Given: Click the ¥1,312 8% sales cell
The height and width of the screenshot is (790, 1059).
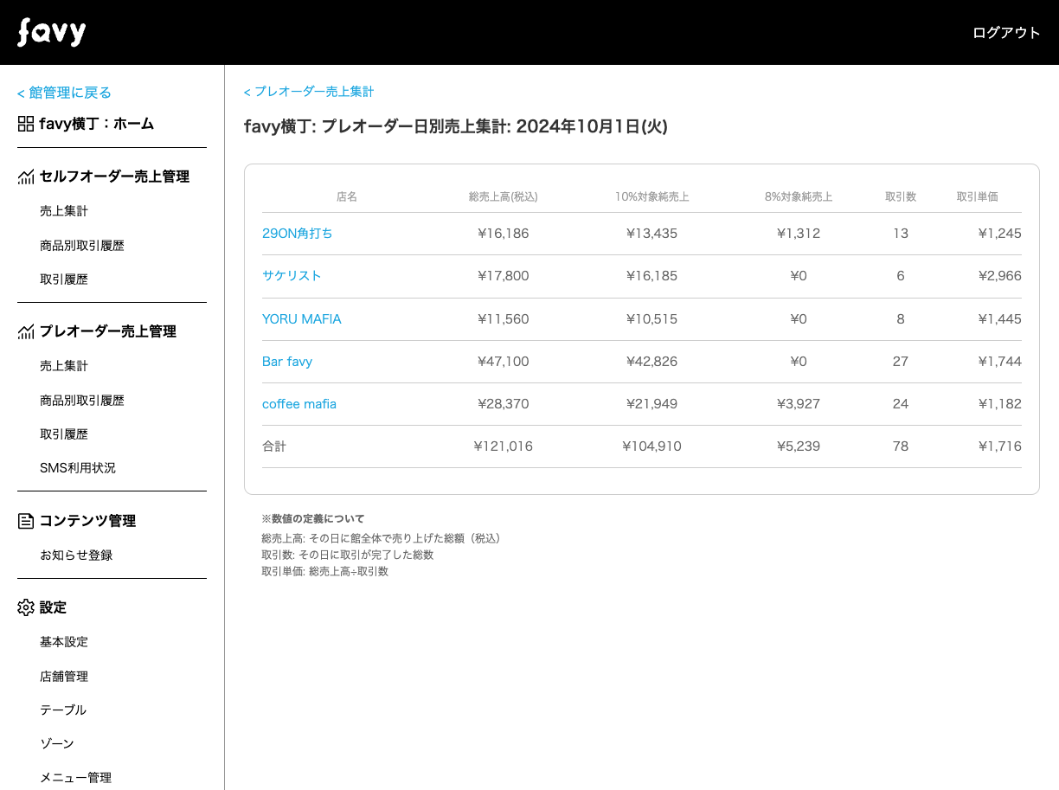Looking at the screenshot, I should [799, 234].
